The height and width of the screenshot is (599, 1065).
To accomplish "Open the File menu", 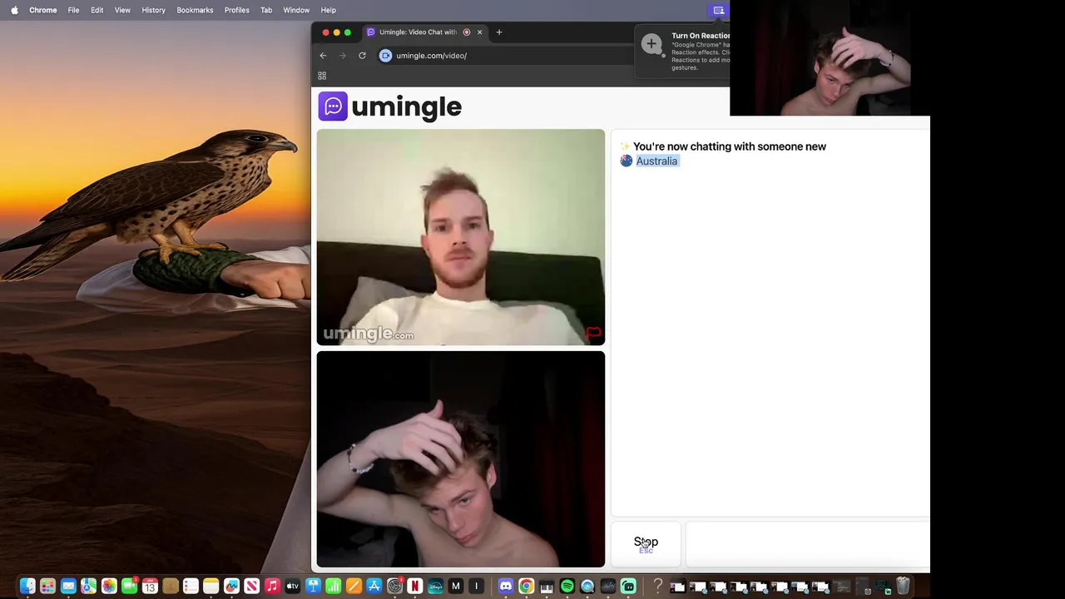I will (x=73, y=10).
